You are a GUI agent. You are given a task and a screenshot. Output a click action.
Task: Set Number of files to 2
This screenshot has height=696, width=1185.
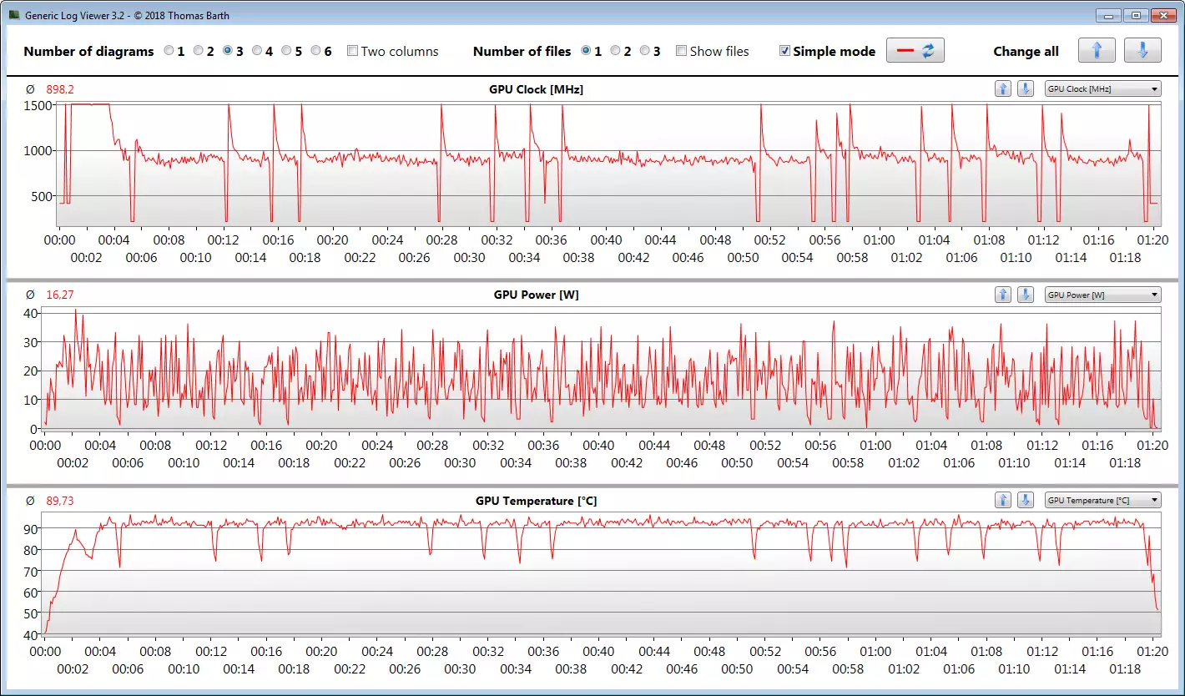615,51
